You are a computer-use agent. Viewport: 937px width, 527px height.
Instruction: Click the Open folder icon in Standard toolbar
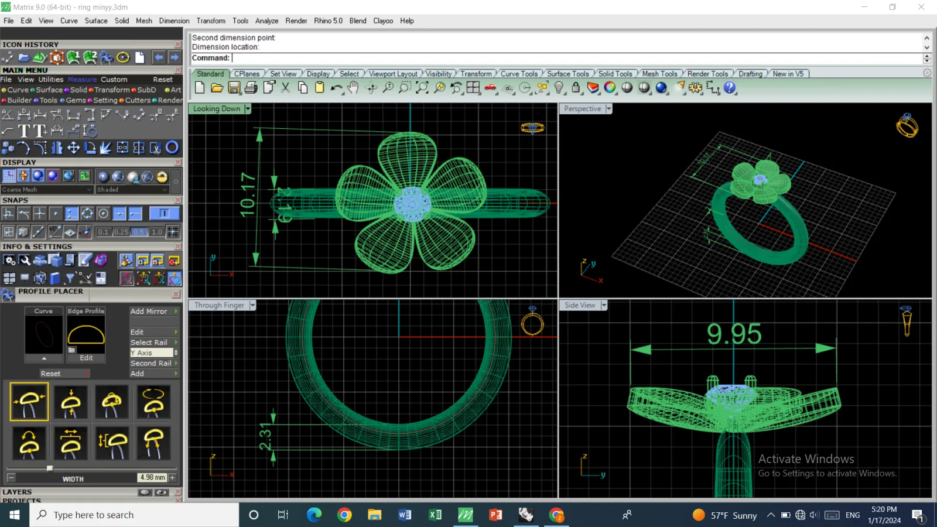217,88
